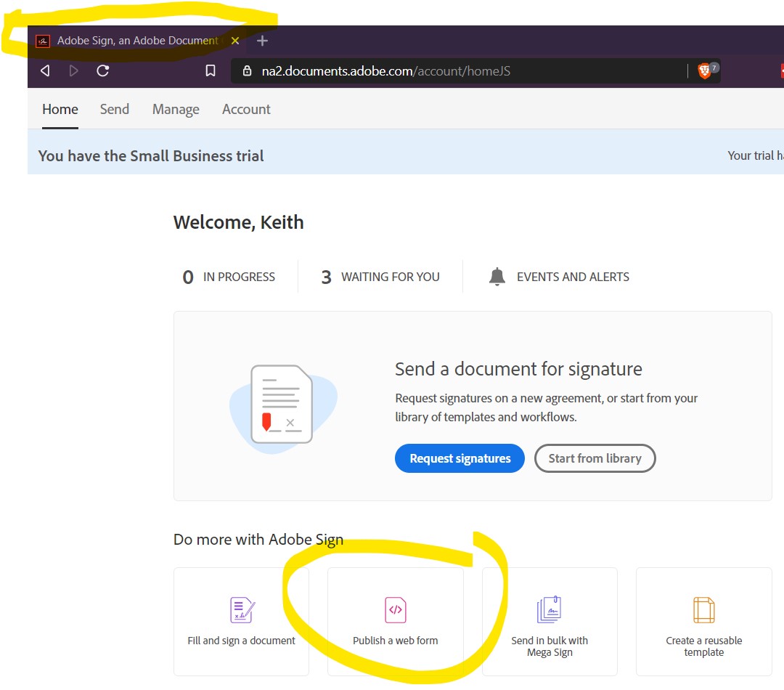Click the Your trial text in banner

(755, 155)
